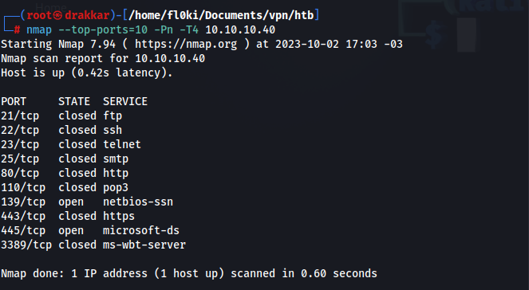Click the 445/tcp port entry
This screenshot has height=290, width=529.
(23, 230)
